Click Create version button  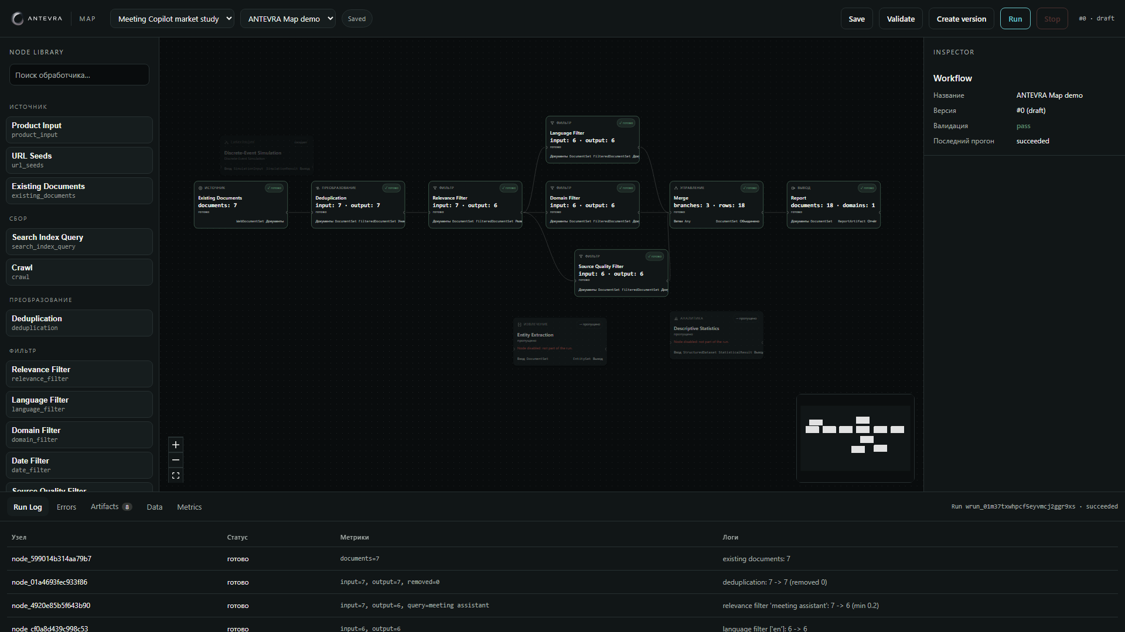(x=961, y=19)
